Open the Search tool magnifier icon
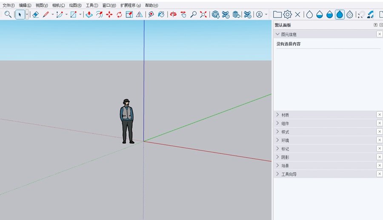This screenshot has height=220, width=383. point(8,14)
